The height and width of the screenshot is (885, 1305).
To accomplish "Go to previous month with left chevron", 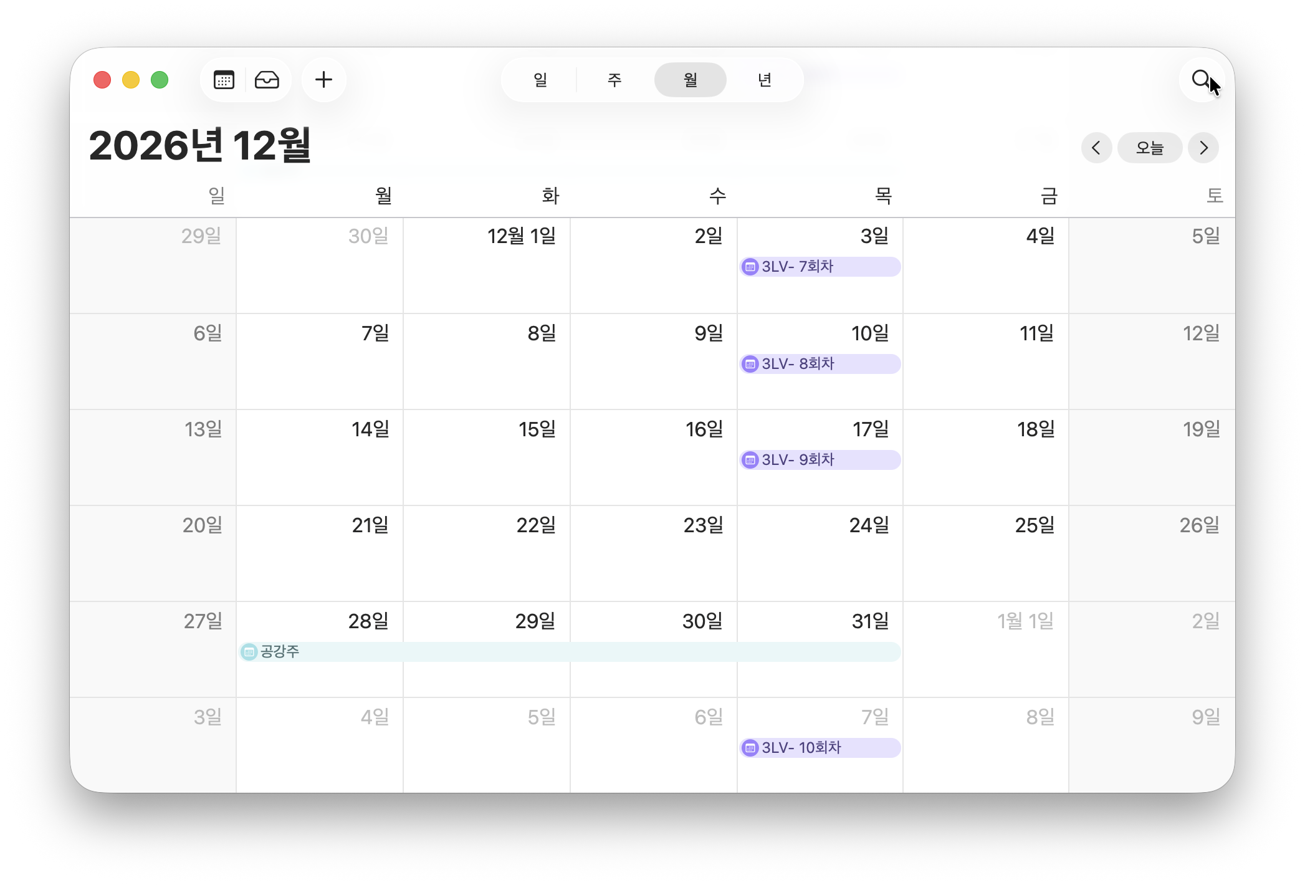I will click(1096, 148).
